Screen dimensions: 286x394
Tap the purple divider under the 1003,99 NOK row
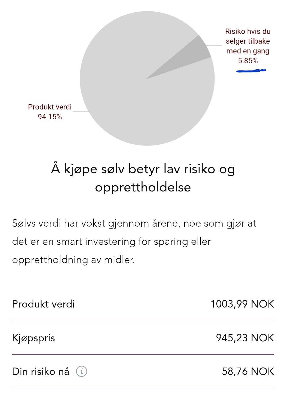[x=143, y=321]
